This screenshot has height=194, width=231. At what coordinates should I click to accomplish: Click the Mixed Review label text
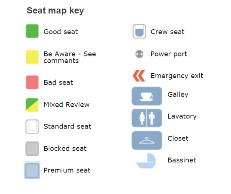pyautogui.click(x=67, y=105)
